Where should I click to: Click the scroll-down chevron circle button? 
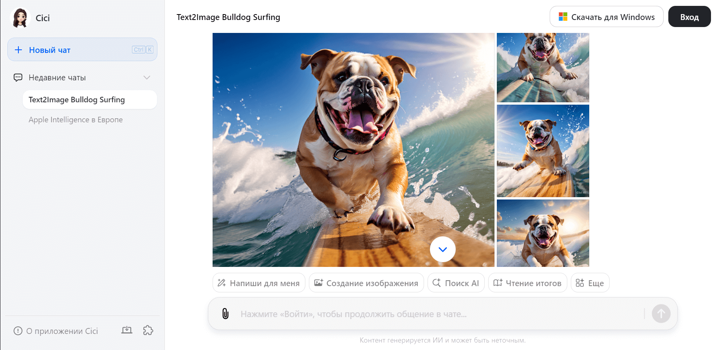[443, 249]
